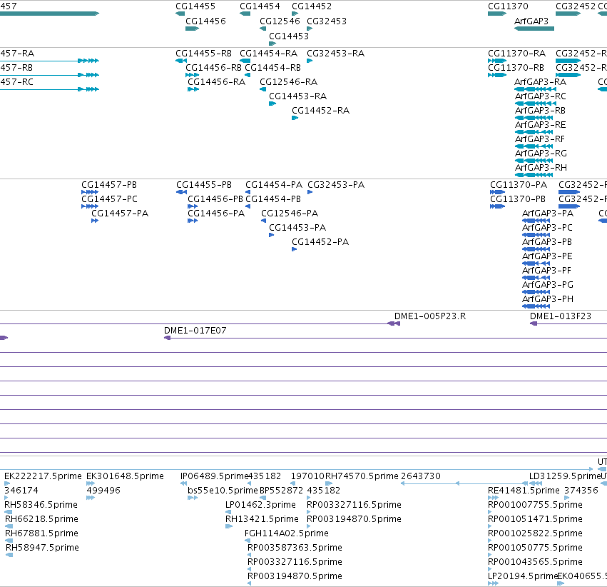Select EST RP003587363.5prime
This screenshot has height=587, width=607.
pyautogui.click(x=295, y=548)
